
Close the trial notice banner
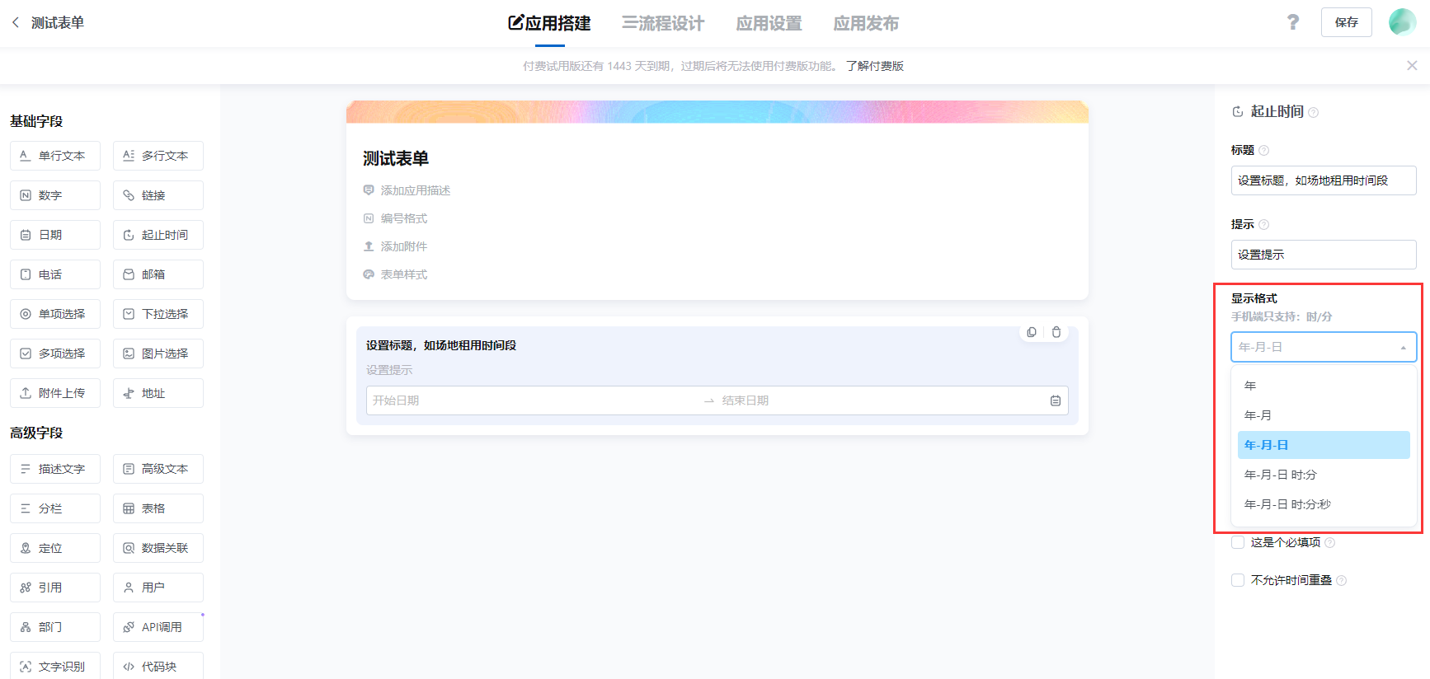(1412, 65)
